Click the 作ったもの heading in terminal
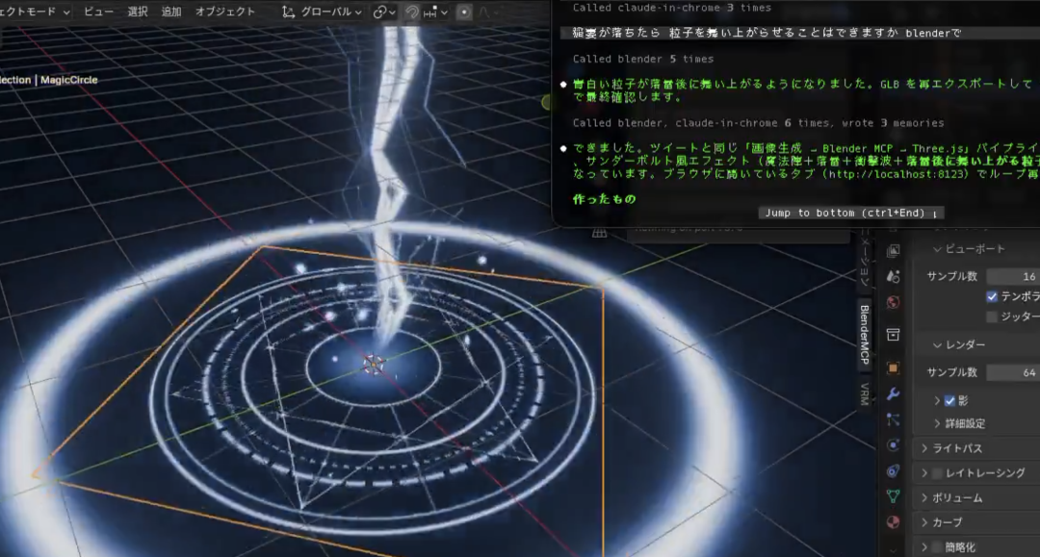1040x557 pixels. (604, 199)
